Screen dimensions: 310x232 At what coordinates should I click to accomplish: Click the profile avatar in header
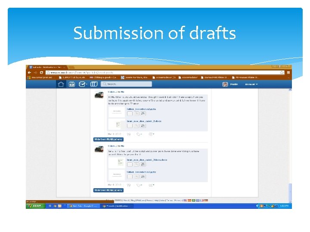pyautogui.click(x=225, y=84)
